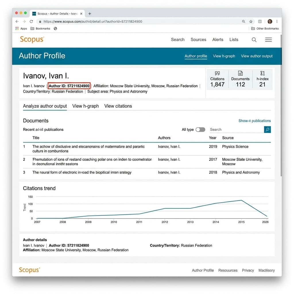Image resolution: width=294 pixels, height=294 pixels.
Task: Click the Documents page icon
Action: [240, 73]
